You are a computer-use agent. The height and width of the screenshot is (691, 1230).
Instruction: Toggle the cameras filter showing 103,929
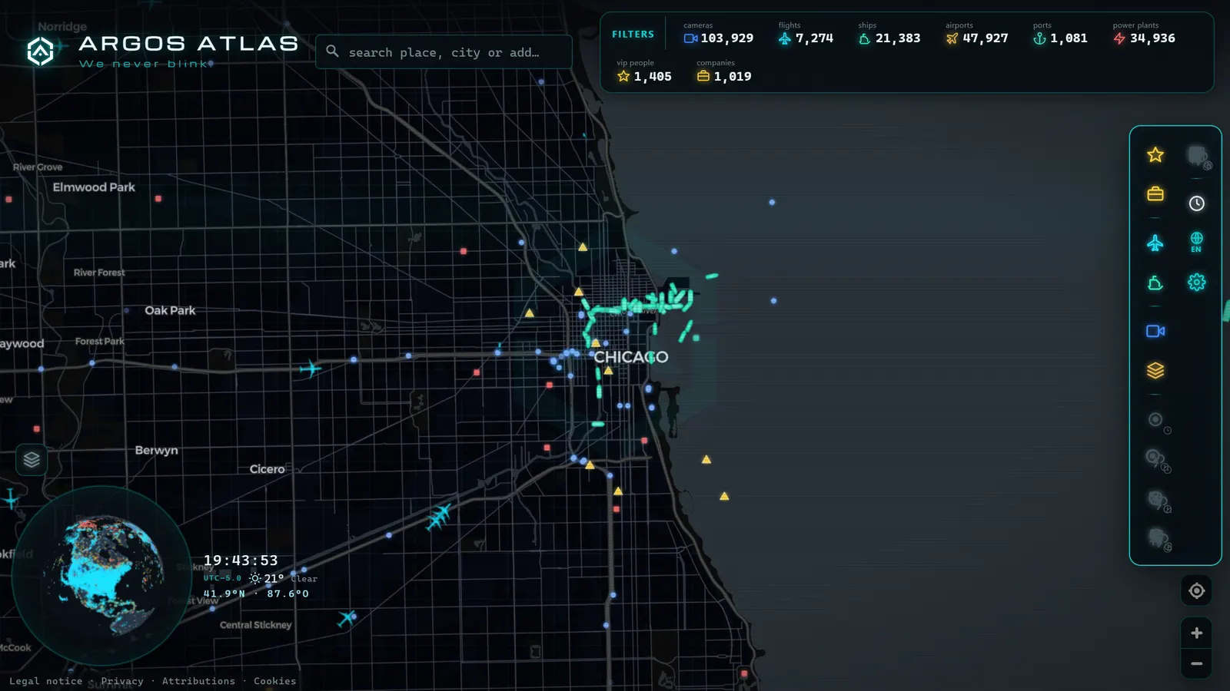[x=718, y=33]
